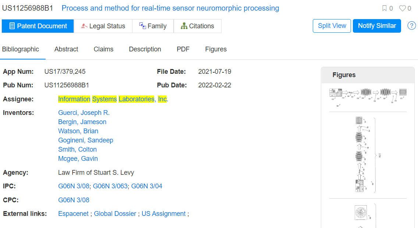Click the Split View button
Viewport: 418px width, 228px height.
point(332,26)
